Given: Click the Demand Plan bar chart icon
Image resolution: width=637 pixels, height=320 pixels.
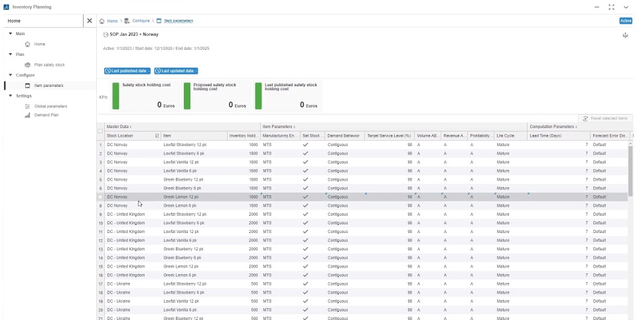Looking at the screenshot, I should pyautogui.click(x=28, y=116).
